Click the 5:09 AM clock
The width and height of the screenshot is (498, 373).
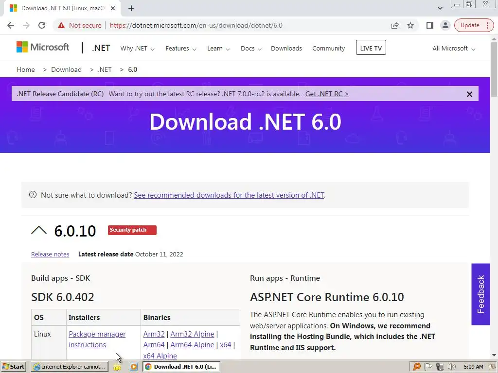pos(473,367)
